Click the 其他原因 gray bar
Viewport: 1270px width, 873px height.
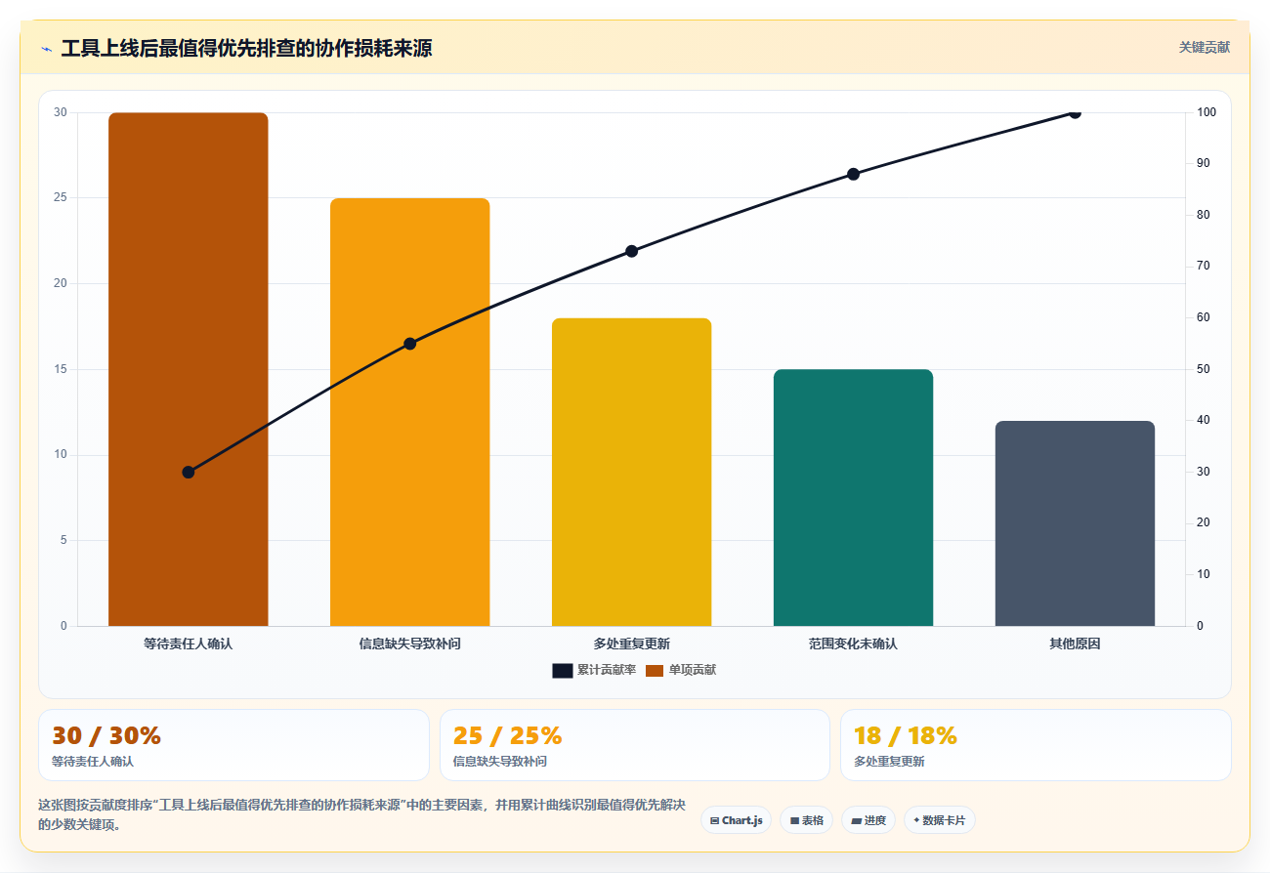pos(1075,523)
